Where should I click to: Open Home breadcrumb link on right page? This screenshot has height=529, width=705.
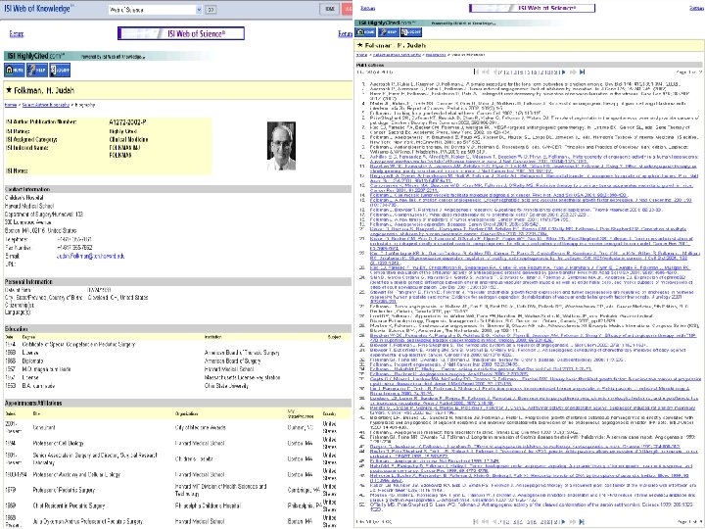tap(361, 55)
